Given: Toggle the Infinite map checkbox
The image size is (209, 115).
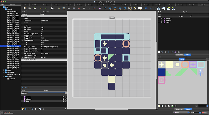Looking at the screenshot, I should click(42, 31).
